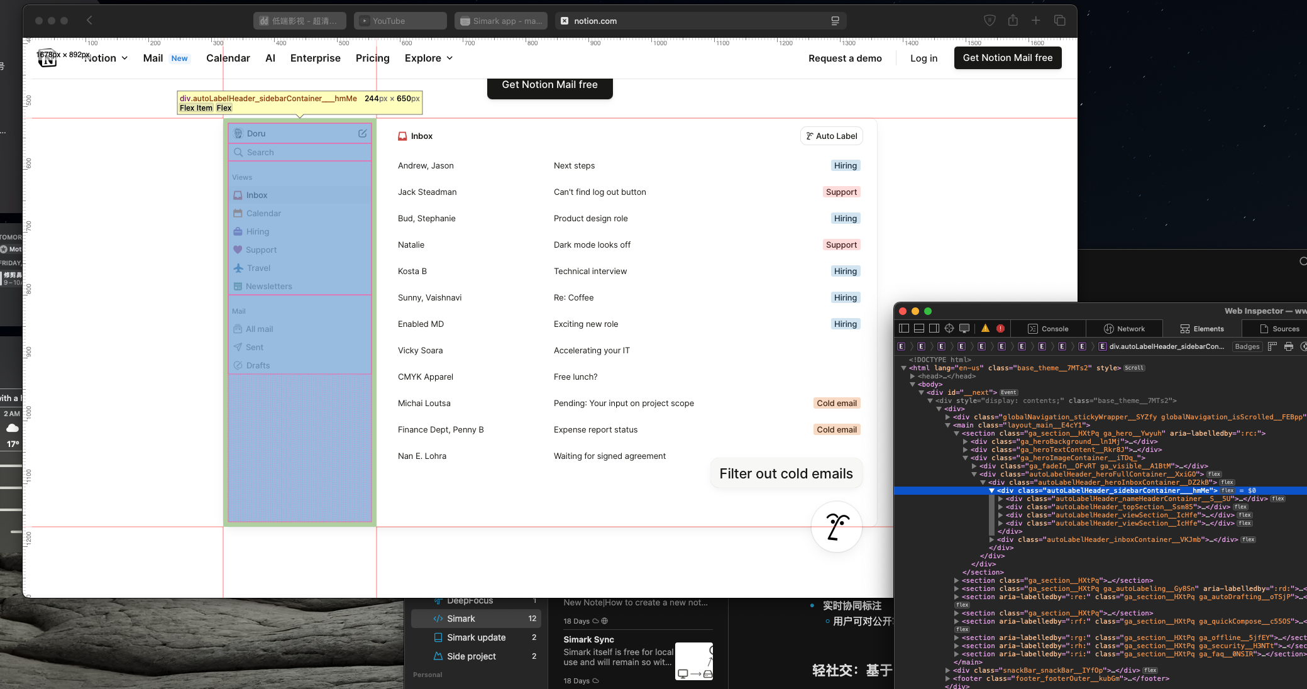Activate the element selection crosshair tool

click(949, 328)
